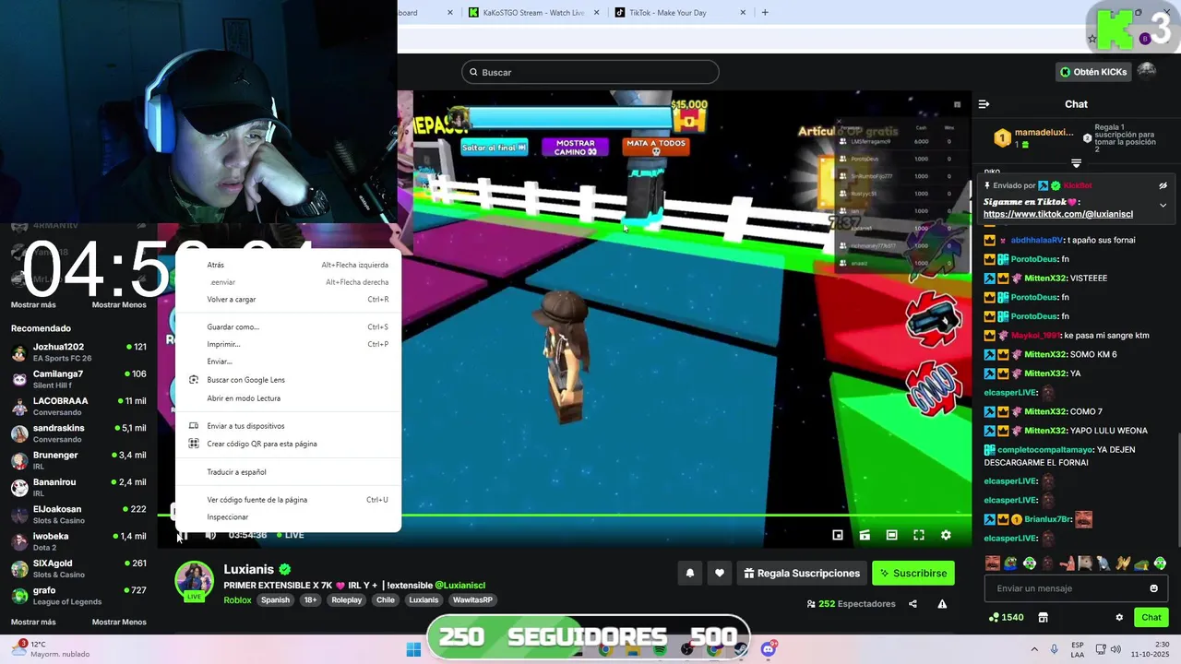Screen dimensions: 1181x664
Task: Toggle the notification bell for Luxianis
Action: point(689,574)
